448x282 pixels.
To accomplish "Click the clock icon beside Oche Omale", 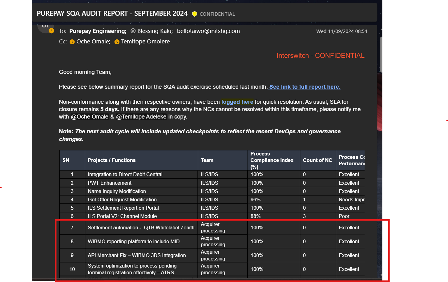I will (72, 42).
